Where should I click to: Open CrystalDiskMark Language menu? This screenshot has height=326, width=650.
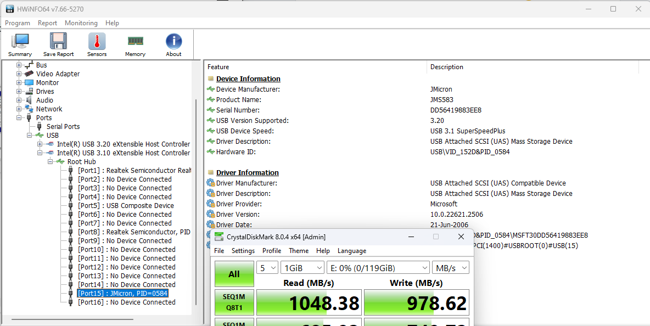pos(351,251)
